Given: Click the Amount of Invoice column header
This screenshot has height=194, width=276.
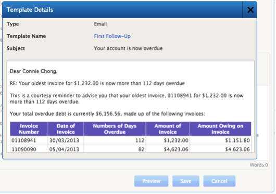Looking at the screenshot, I should point(168,129).
